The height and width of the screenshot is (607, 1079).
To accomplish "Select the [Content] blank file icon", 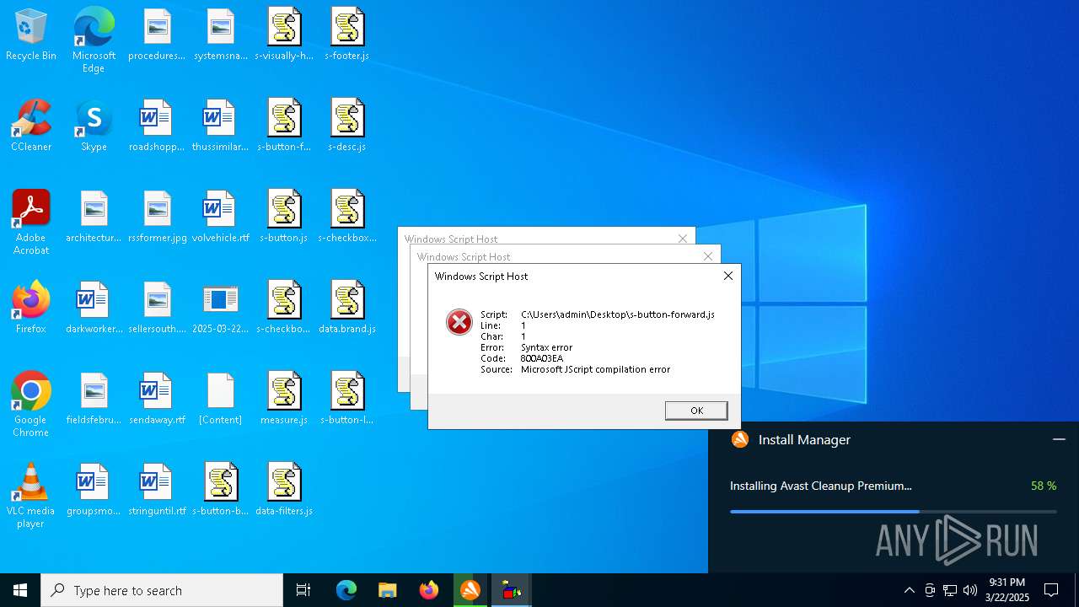I will click(221, 400).
